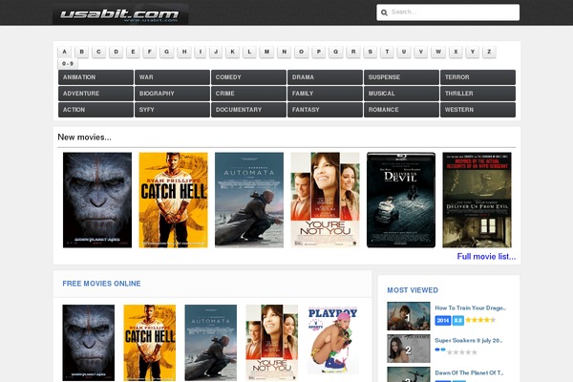Filter movies by letter C
Screen dimensions: 573x382
(98, 52)
